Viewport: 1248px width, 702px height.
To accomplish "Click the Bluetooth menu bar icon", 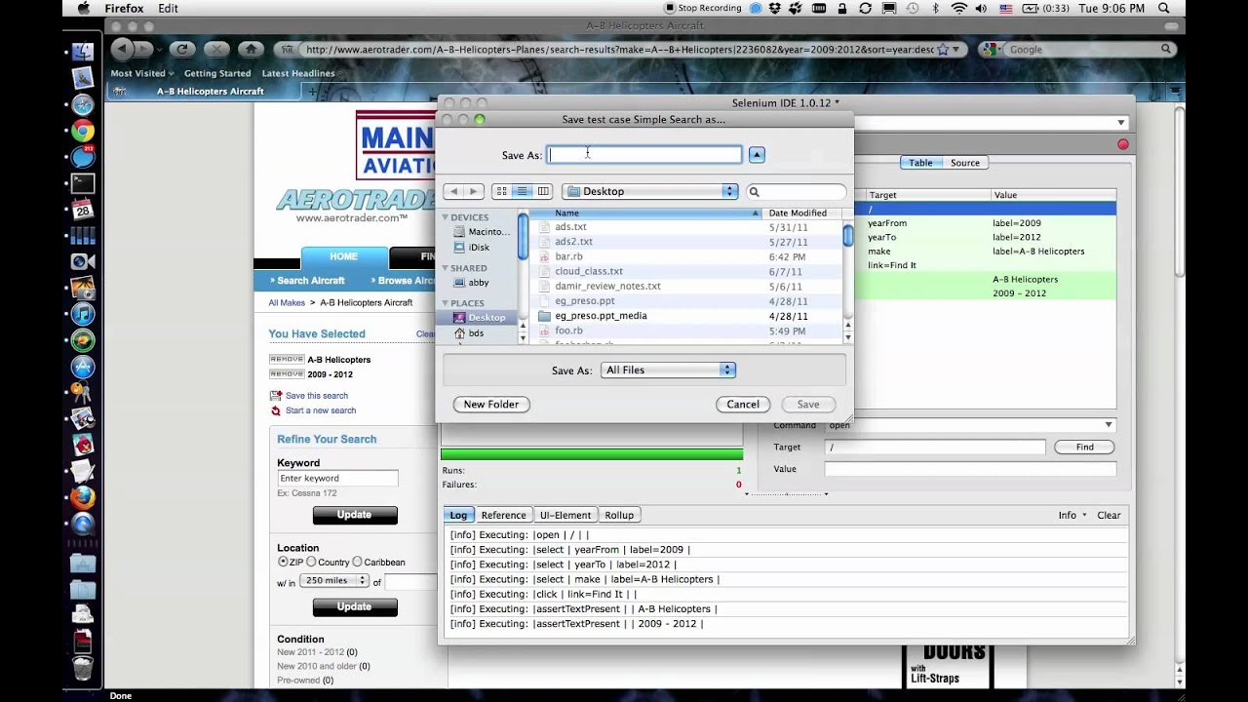I will point(936,8).
